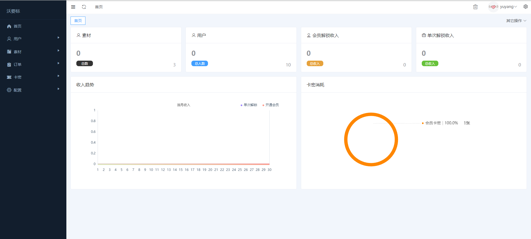Click the 用户 person icon in sidebar
The image size is (531, 239).
pyautogui.click(x=9, y=39)
